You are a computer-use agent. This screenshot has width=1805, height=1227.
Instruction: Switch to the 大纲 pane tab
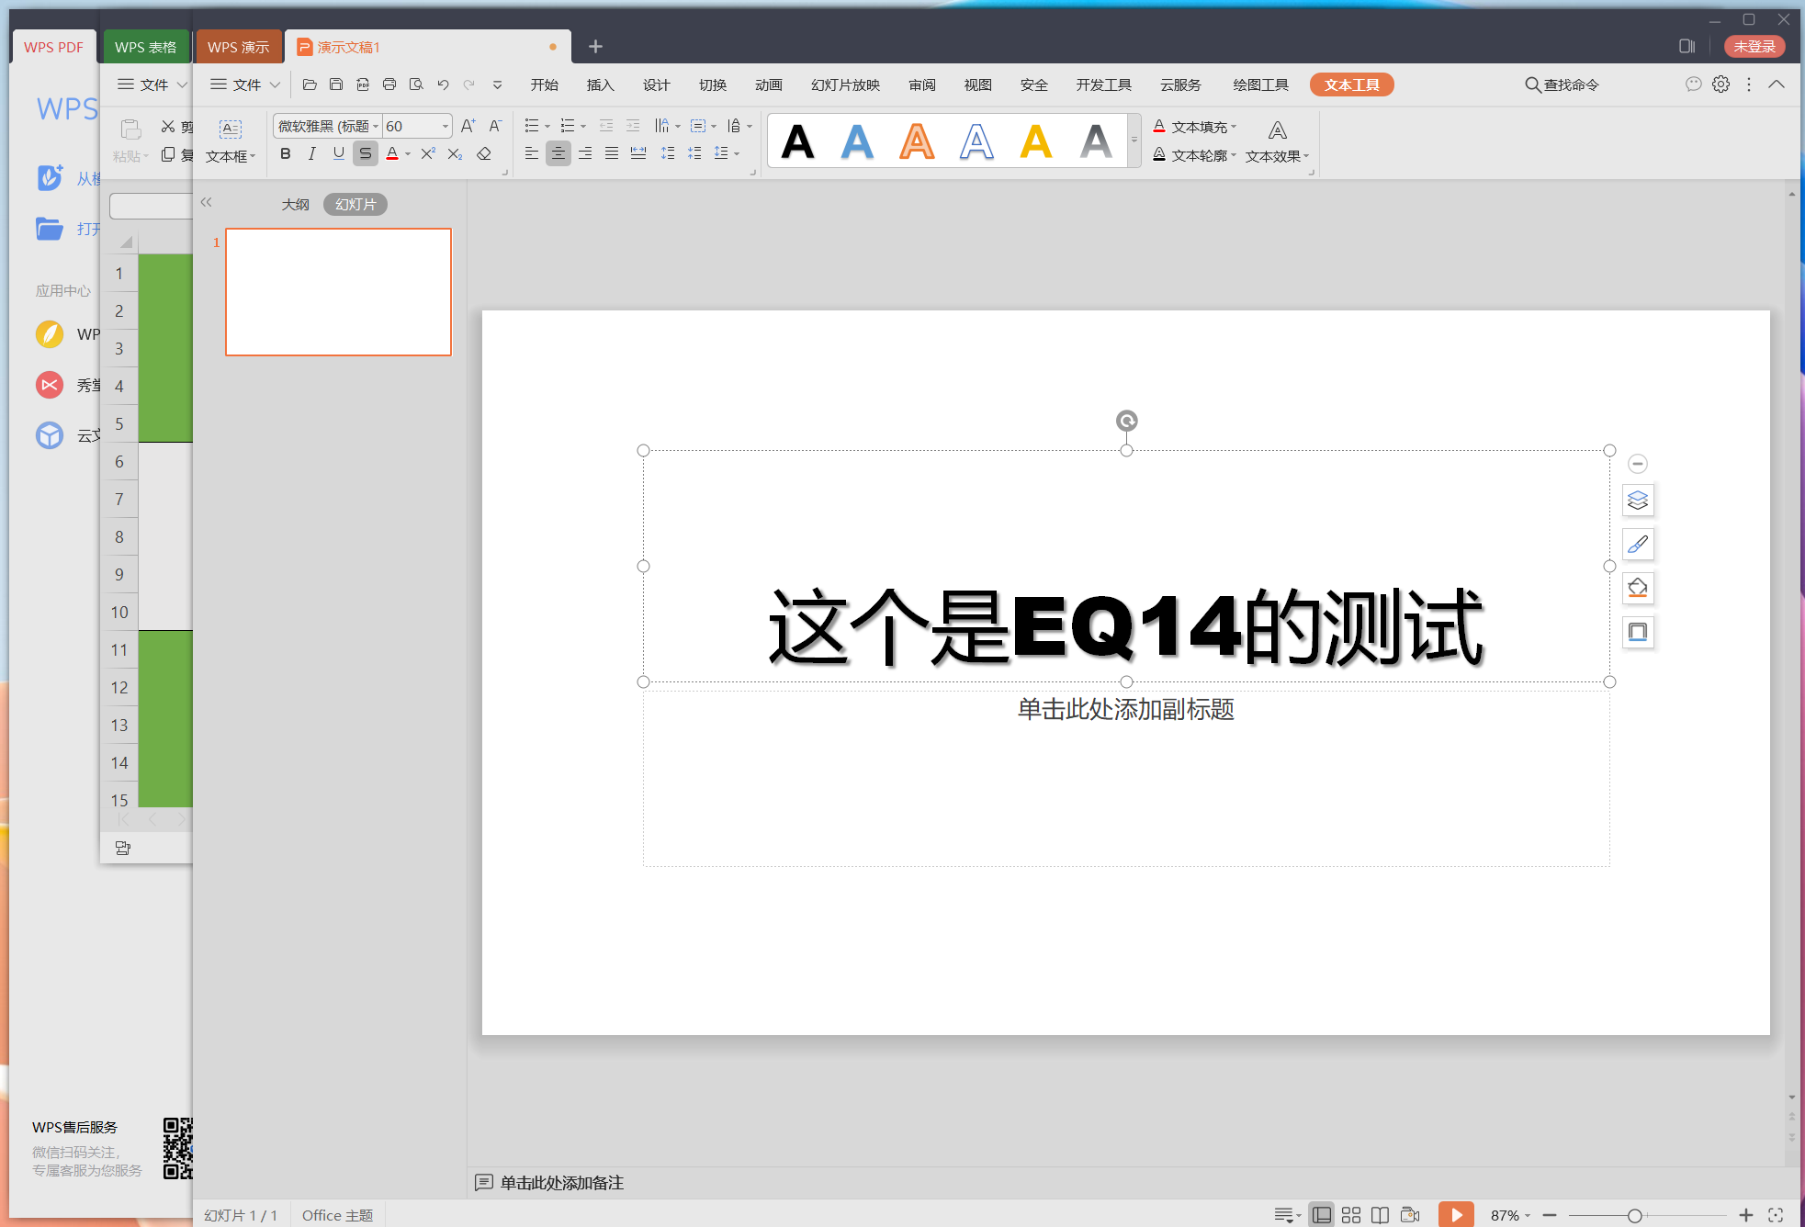(295, 204)
